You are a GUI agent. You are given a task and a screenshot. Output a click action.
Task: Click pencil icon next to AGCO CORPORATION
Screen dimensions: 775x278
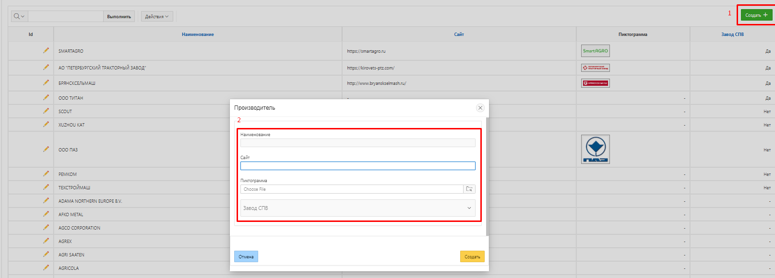coord(46,227)
